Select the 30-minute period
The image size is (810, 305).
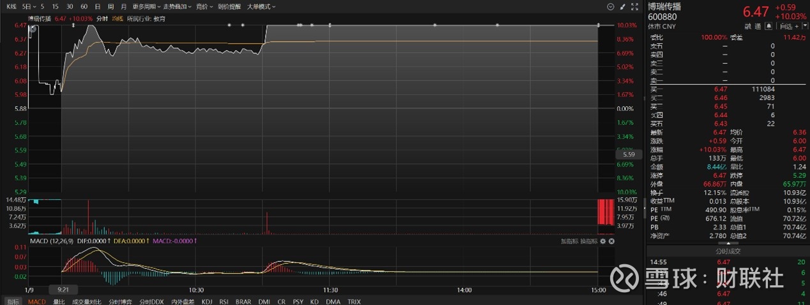point(70,6)
